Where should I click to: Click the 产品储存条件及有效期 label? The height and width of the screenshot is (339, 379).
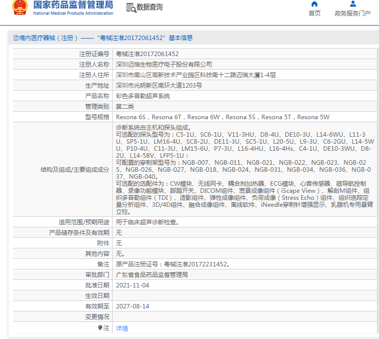coord(79,233)
